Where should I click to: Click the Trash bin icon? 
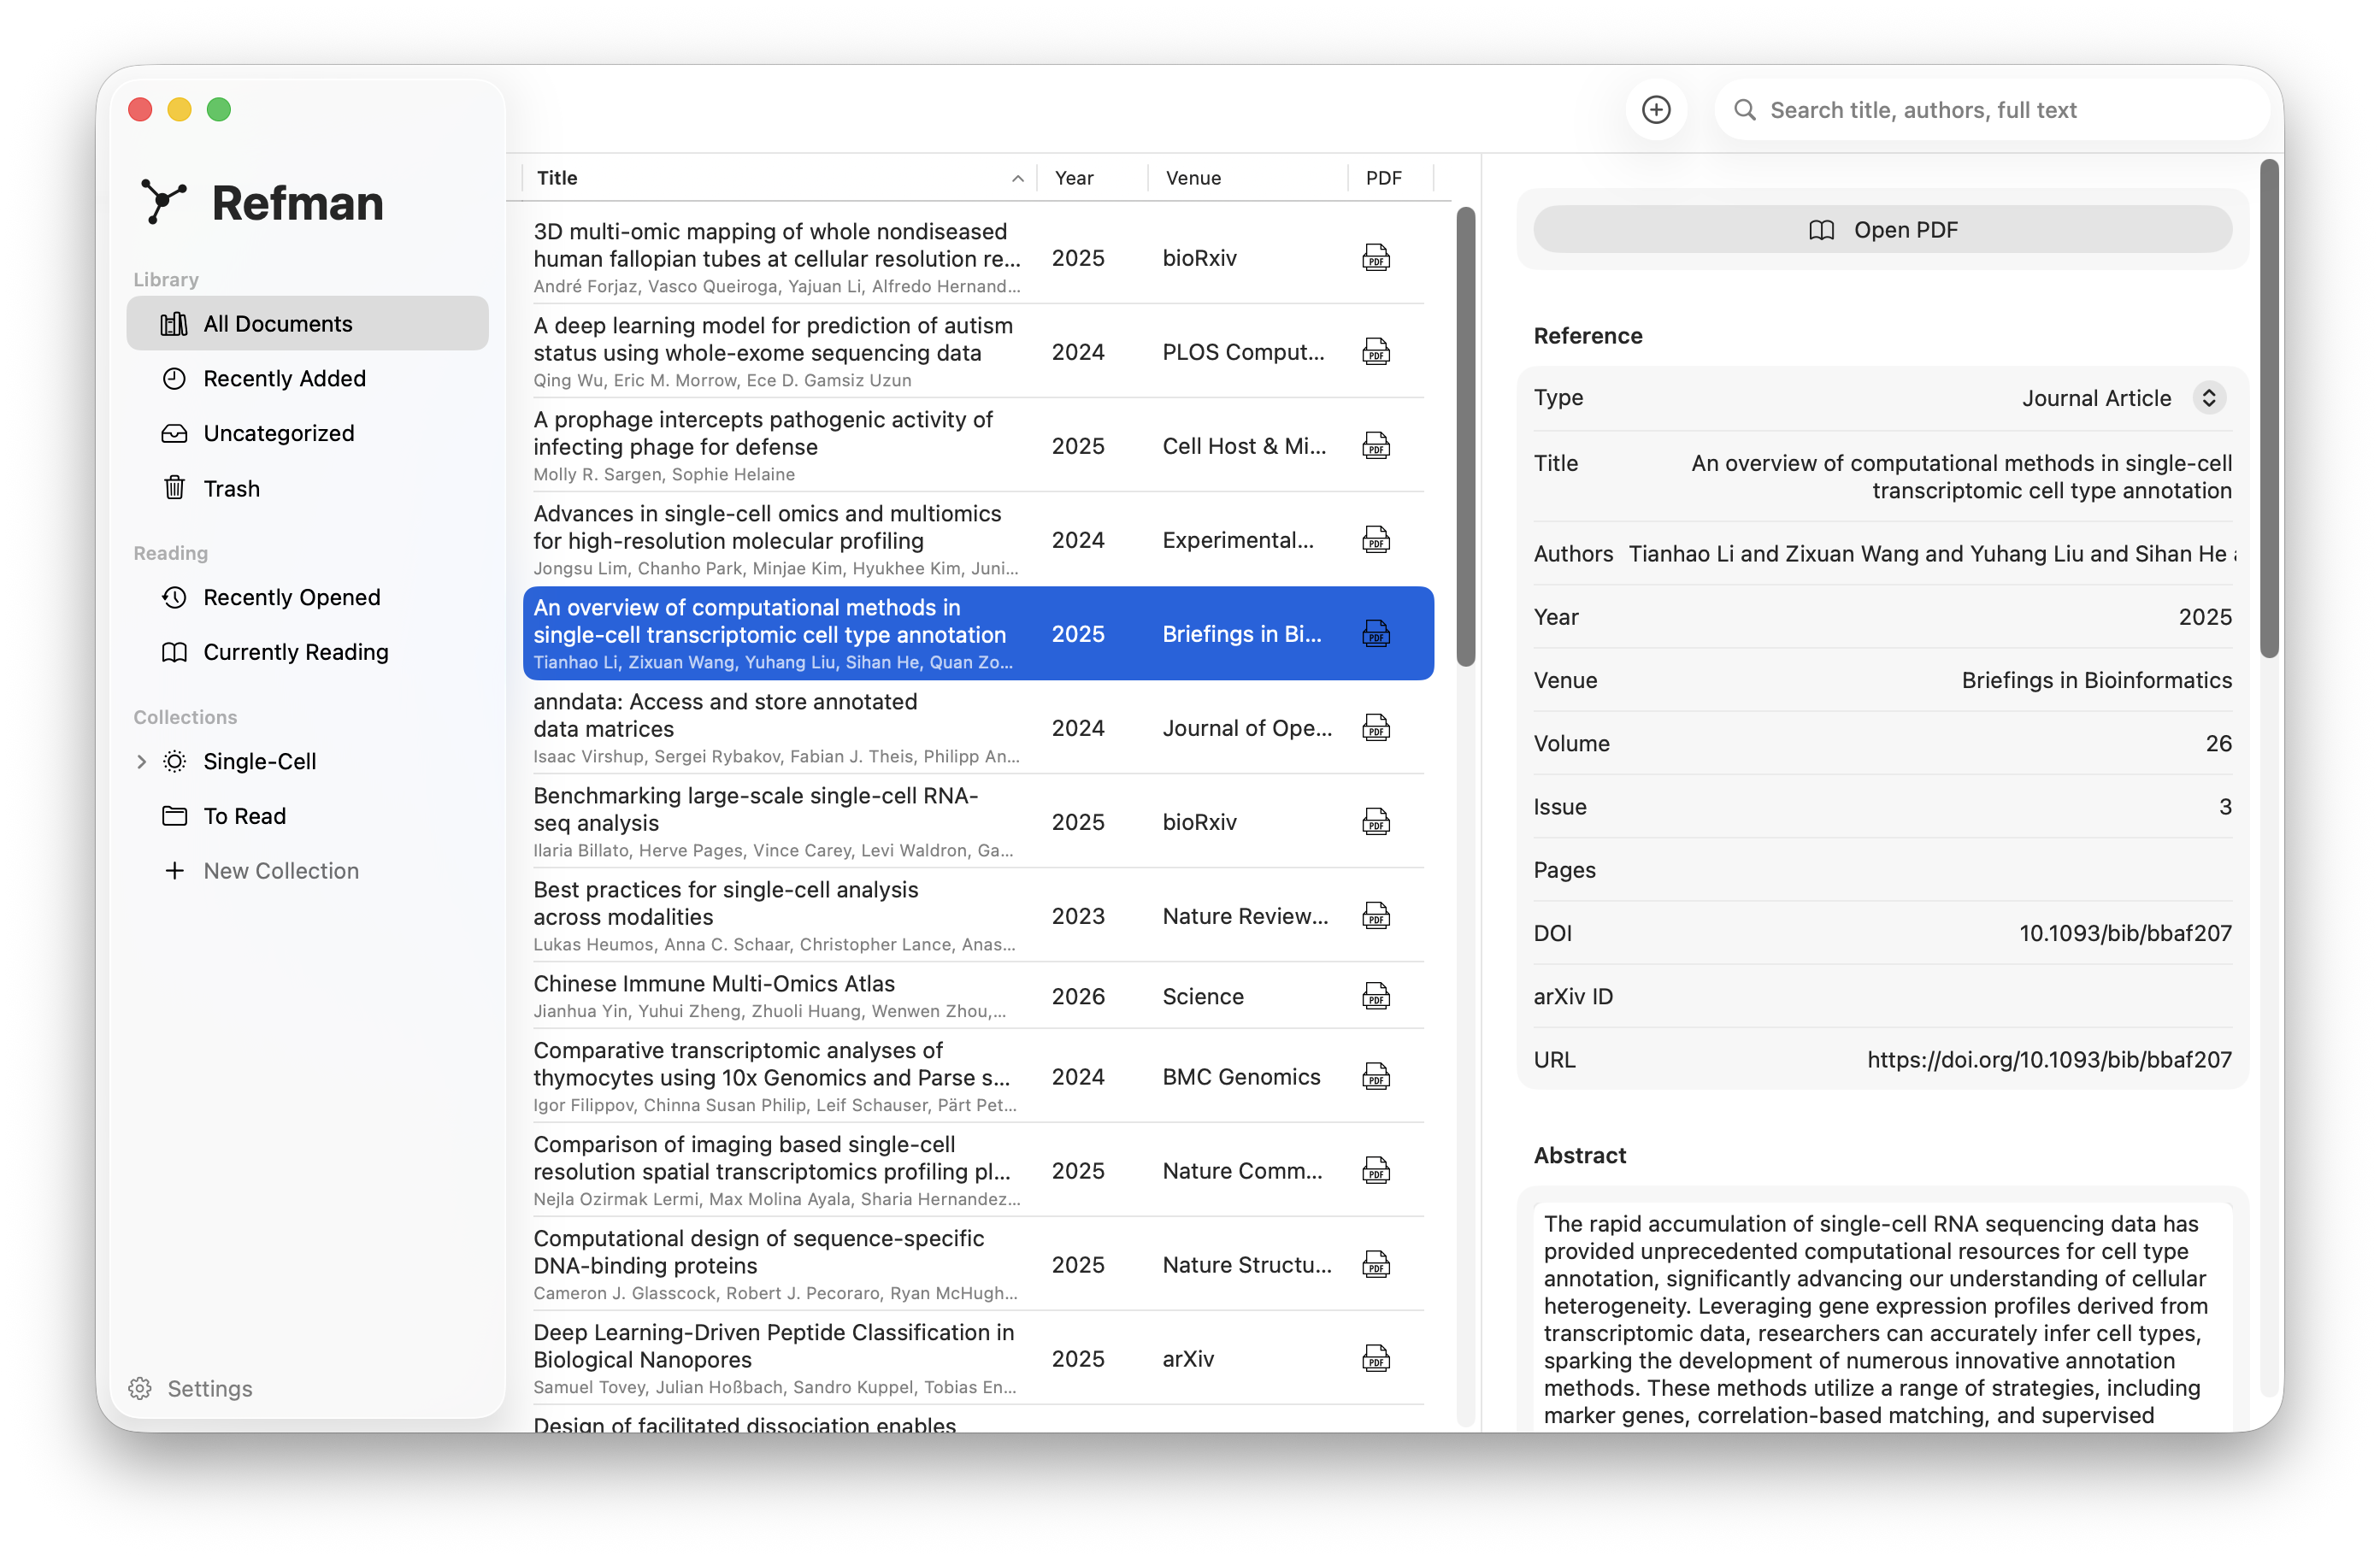pyautogui.click(x=174, y=488)
